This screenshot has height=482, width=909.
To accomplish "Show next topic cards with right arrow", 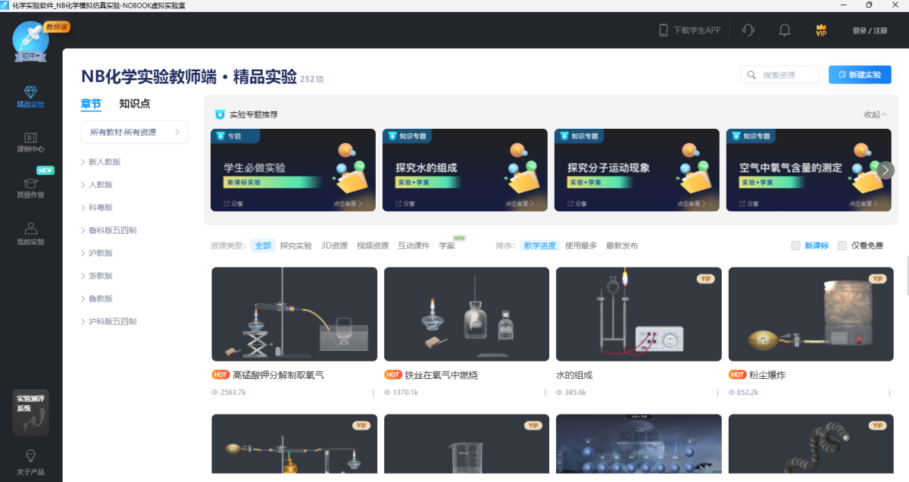I will click(x=886, y=170).
